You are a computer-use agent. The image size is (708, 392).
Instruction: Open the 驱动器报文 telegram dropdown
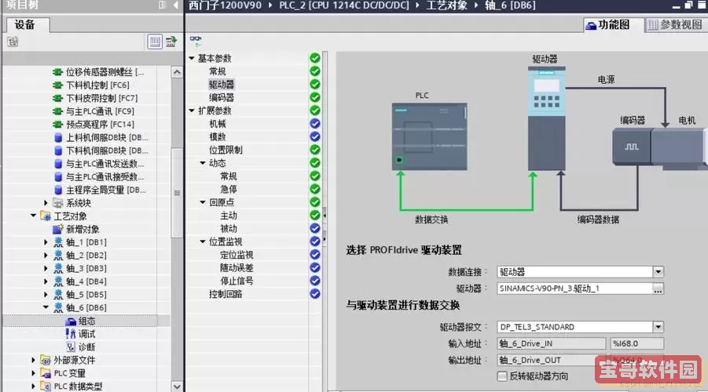pos(658,327)
